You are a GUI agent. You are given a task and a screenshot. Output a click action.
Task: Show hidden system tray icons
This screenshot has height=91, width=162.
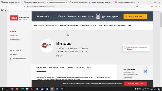click(x=133, y=89)
